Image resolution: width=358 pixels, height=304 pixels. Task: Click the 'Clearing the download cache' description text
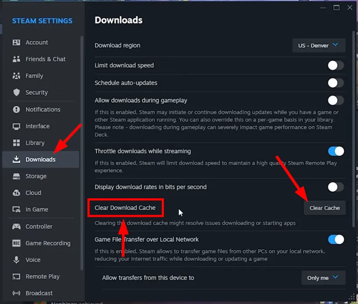pyautogui.click(x=195, y=223)
